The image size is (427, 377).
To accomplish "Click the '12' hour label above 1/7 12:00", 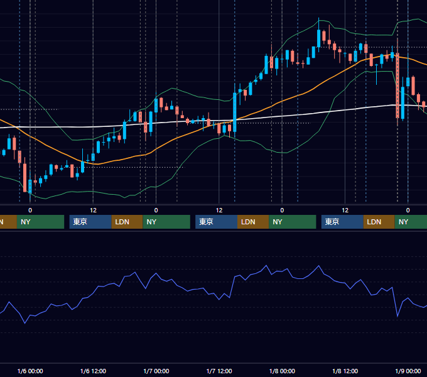I will [219, 210].
